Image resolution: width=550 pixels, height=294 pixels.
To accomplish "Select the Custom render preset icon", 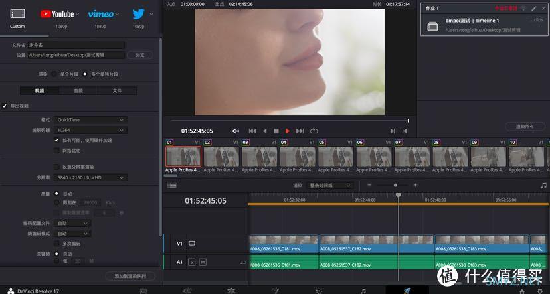I will (17, 14).
